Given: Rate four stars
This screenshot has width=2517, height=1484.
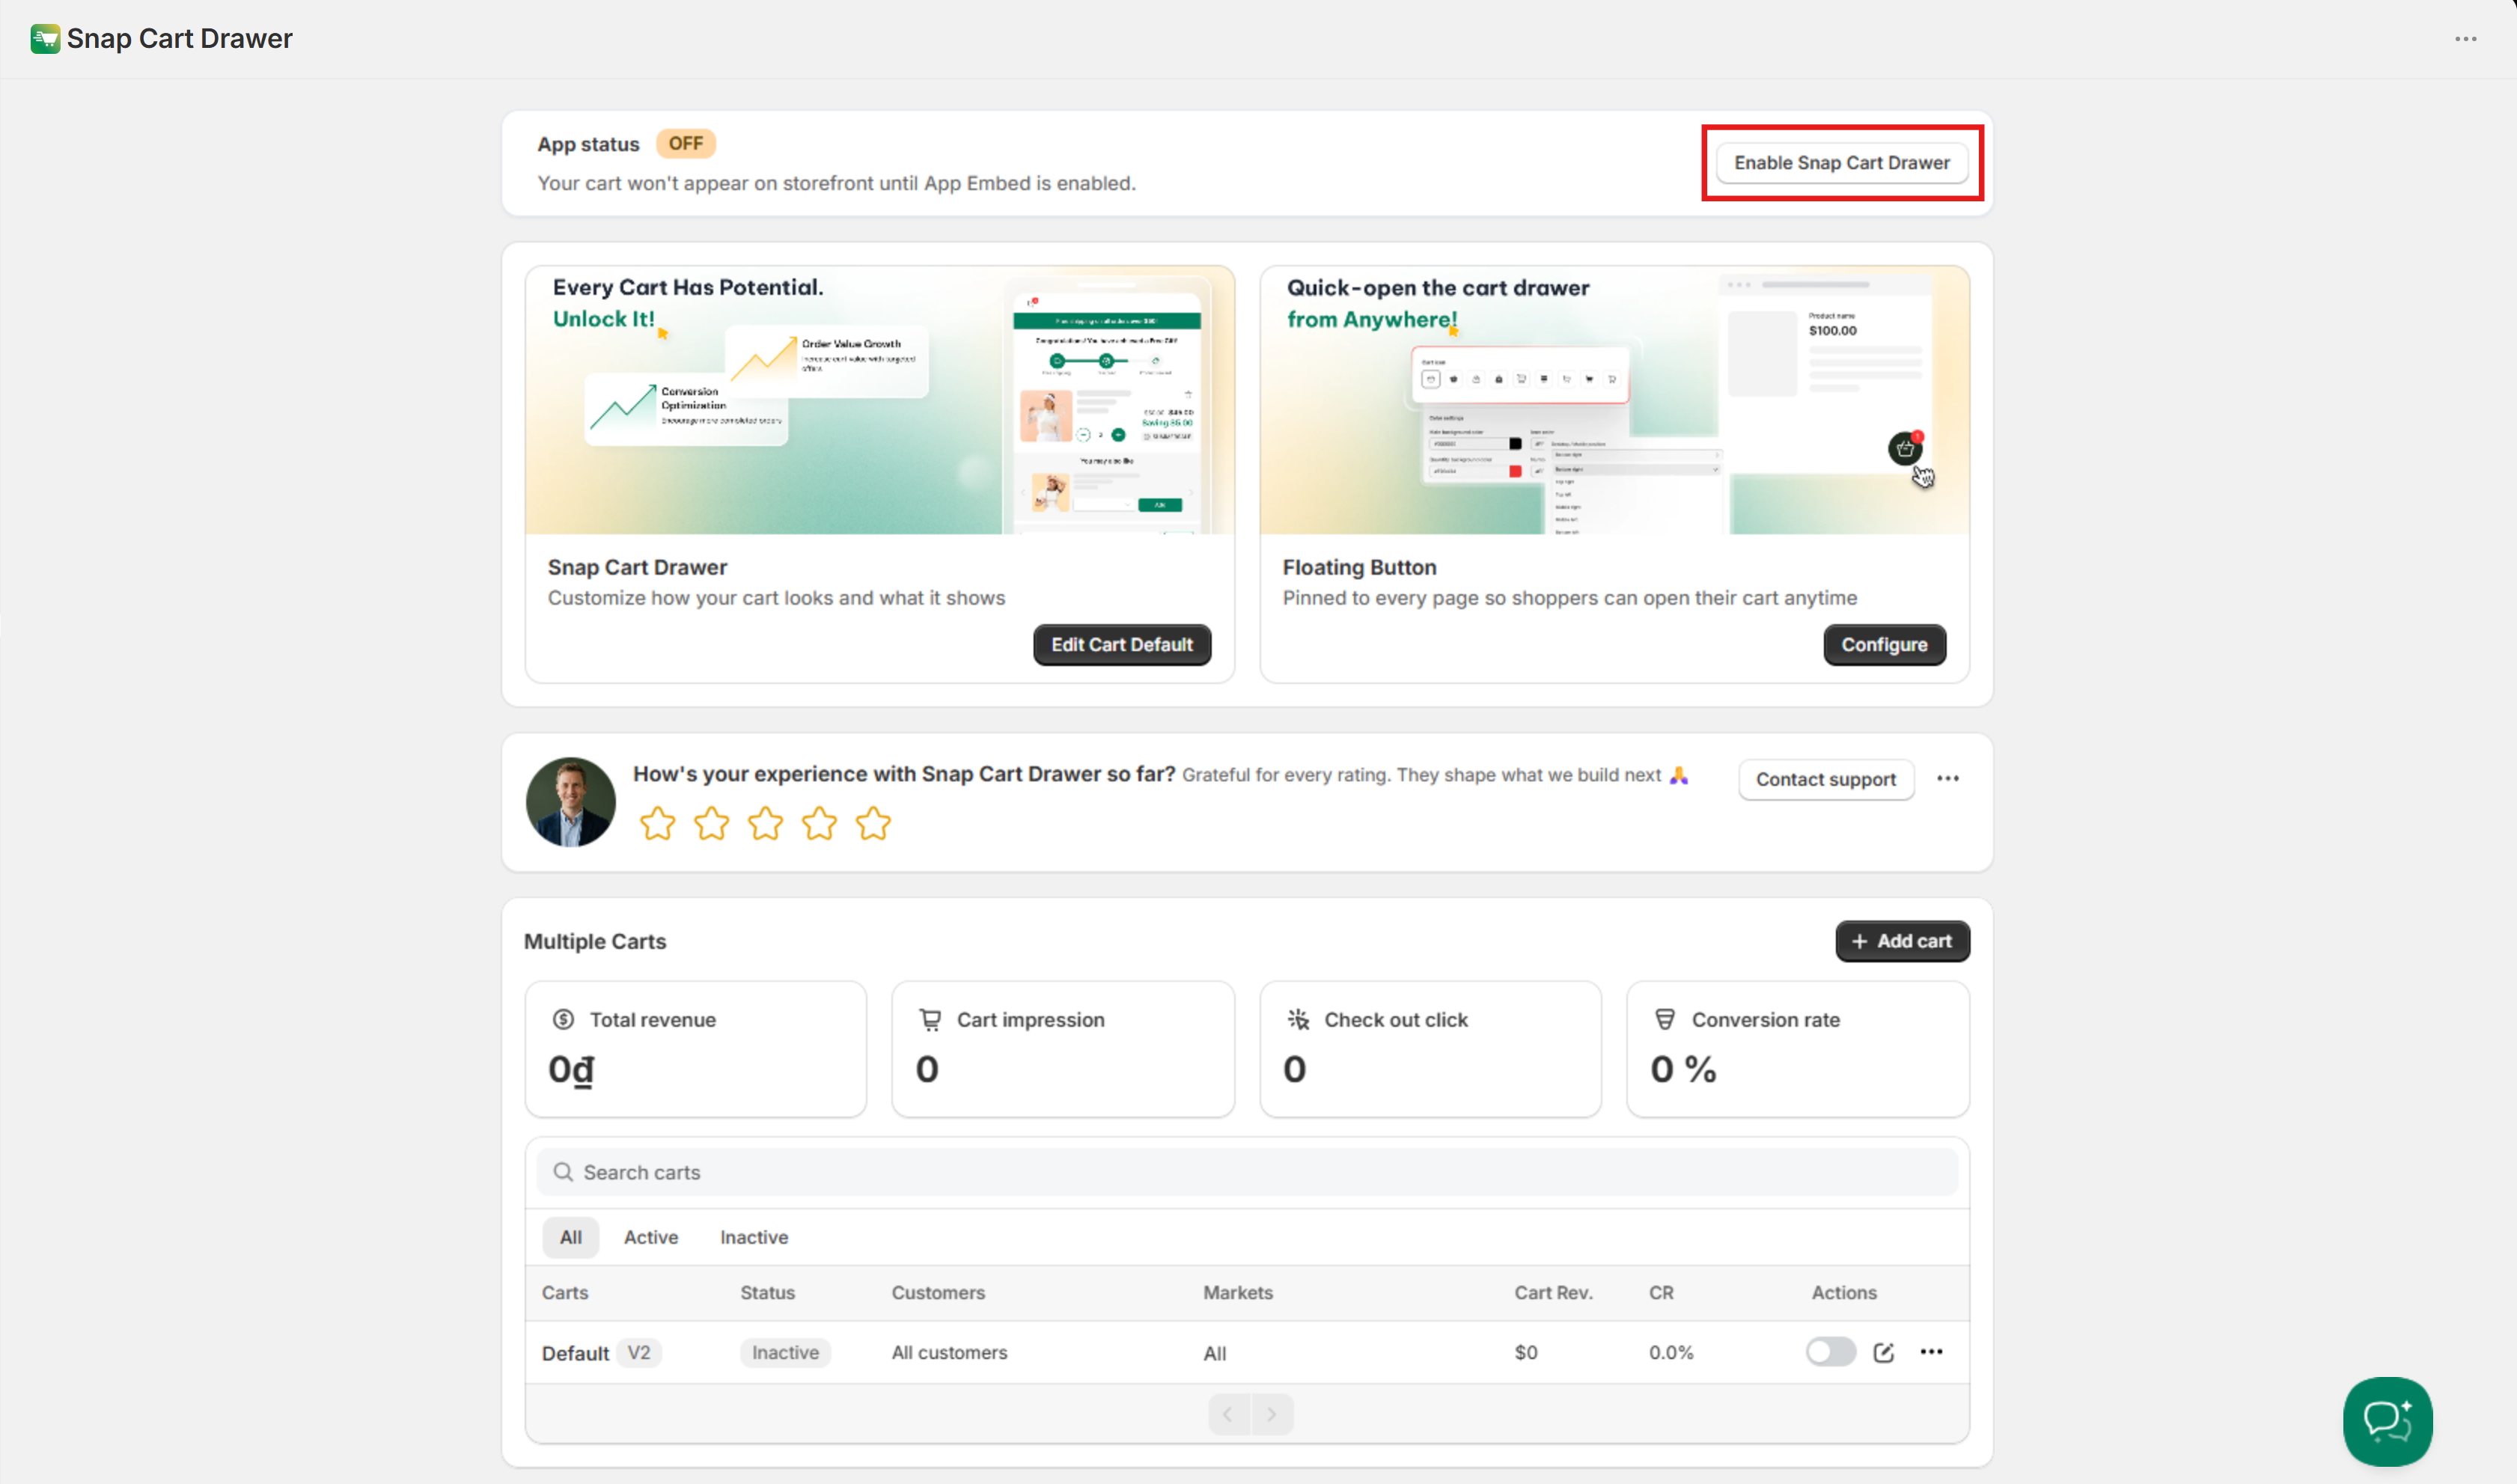Looking at the screenshot, I should point(819,824).
